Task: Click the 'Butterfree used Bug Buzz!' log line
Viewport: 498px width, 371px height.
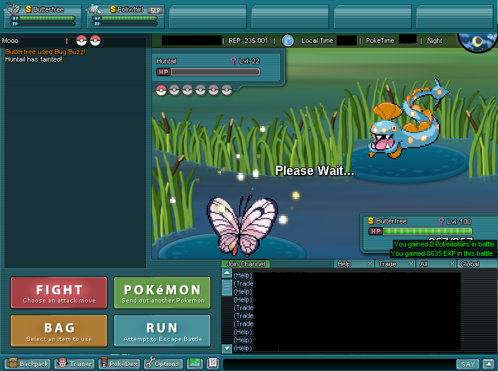Action: (45, 52)
